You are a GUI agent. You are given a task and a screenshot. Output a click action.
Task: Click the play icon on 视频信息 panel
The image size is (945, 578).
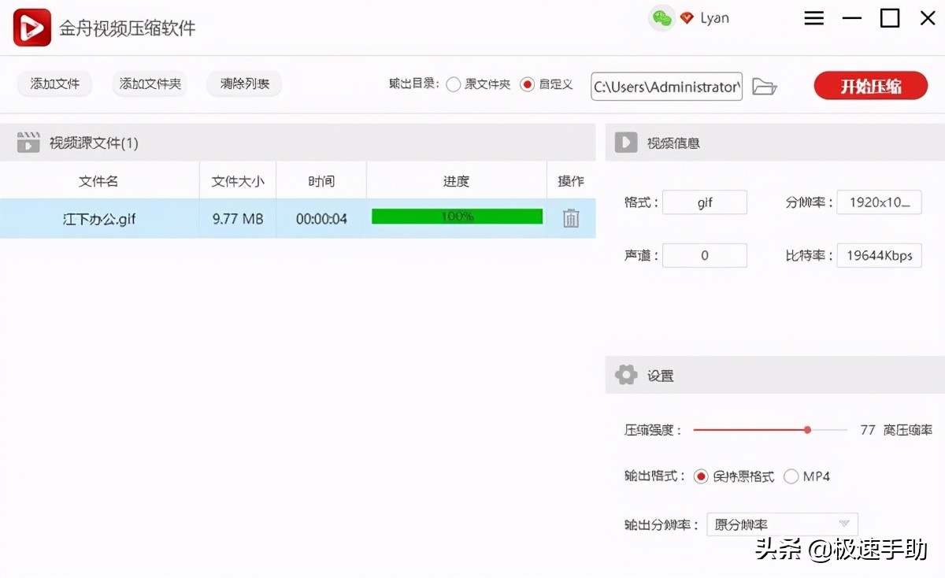click(625, 143)
